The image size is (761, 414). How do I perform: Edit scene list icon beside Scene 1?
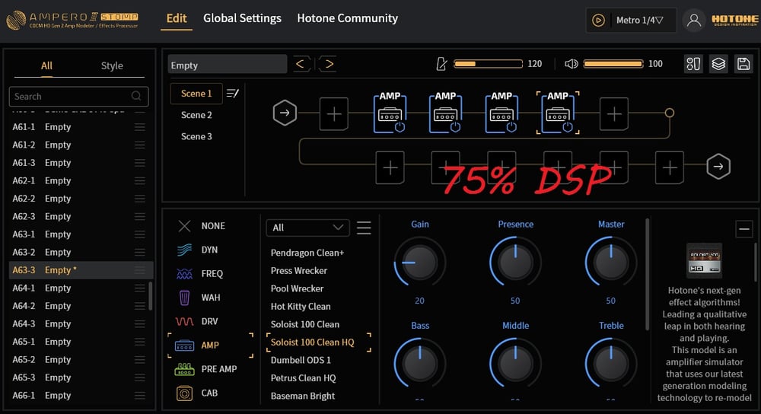232,93
